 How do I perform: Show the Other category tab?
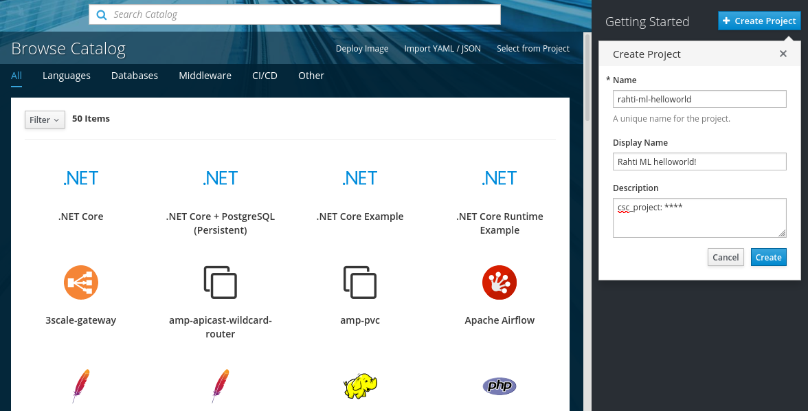311,76
